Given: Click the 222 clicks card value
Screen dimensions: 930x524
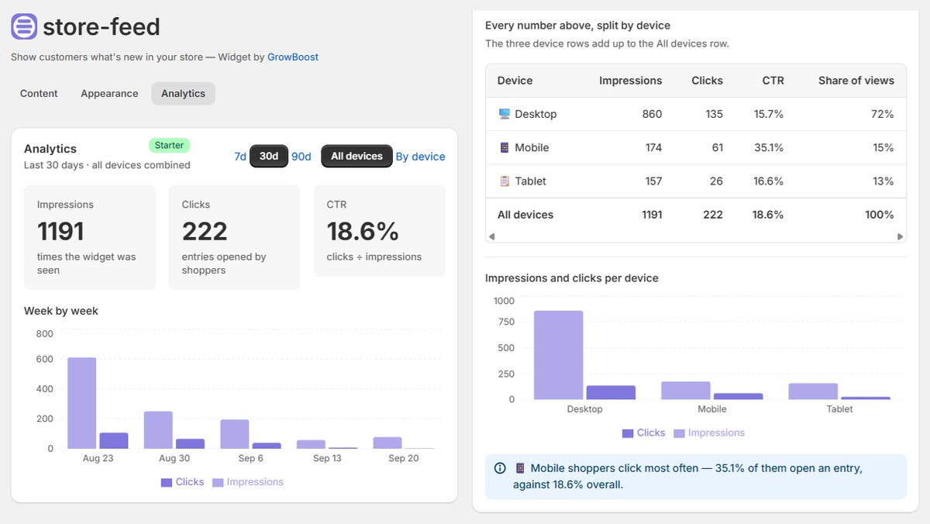Looking at the screenshot, I should click(205, 231).
